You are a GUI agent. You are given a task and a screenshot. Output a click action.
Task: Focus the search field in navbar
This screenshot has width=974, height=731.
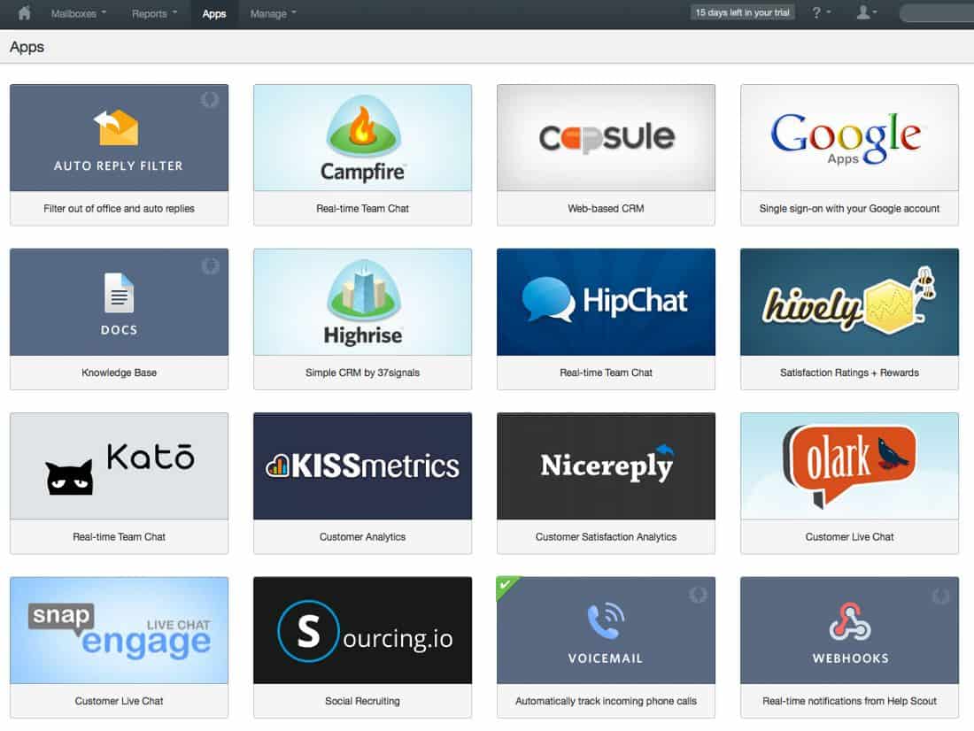click(937, 12)
